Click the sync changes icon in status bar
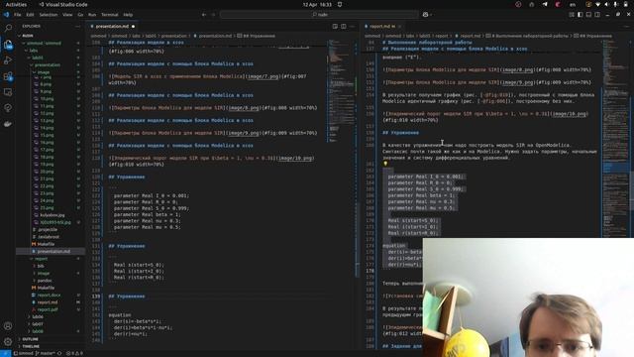This screenshot has height=357, width=634. tap(59, 353)
